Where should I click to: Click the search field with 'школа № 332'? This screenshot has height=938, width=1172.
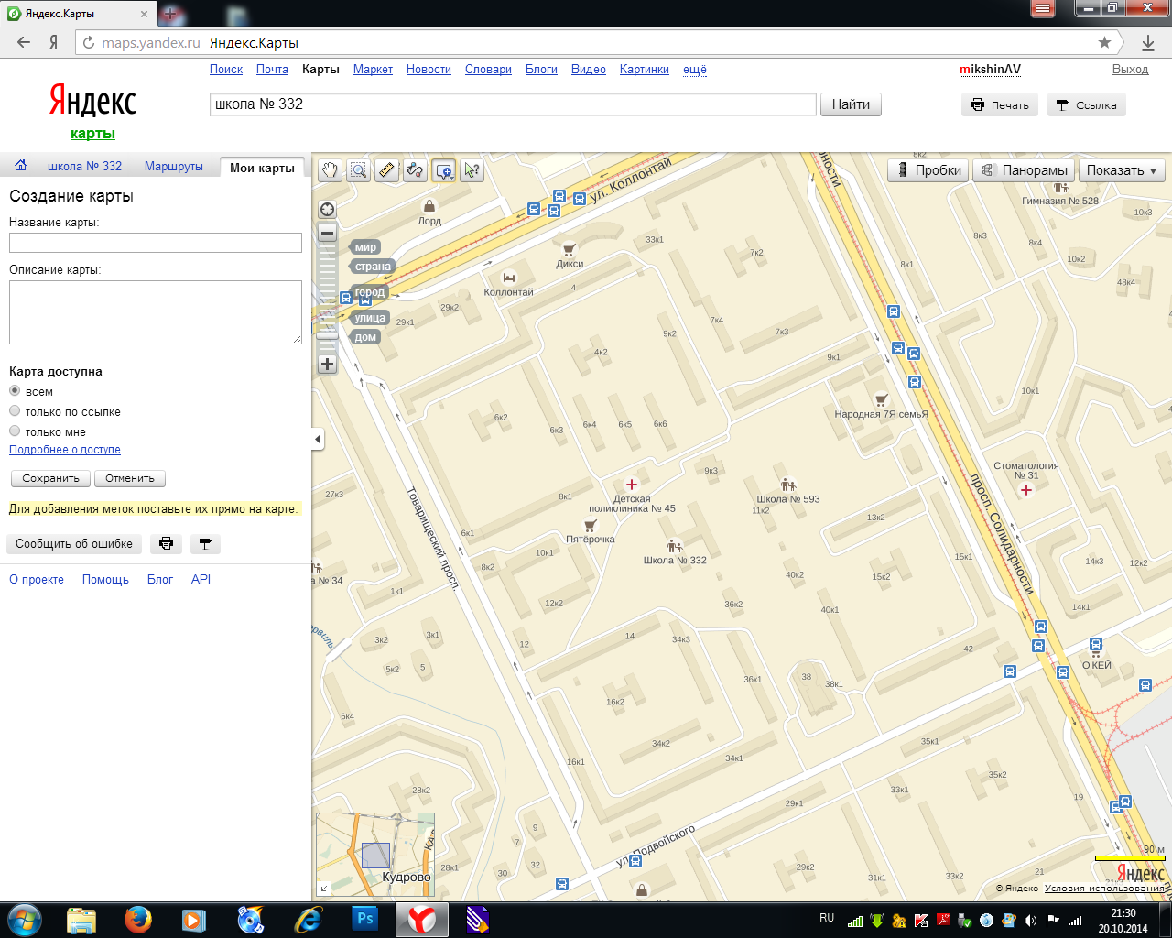pos(513,104)
